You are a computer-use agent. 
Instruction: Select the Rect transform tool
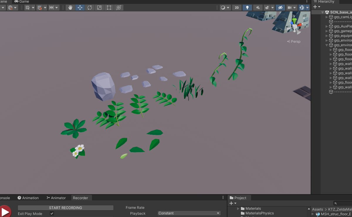pos(109,8)
